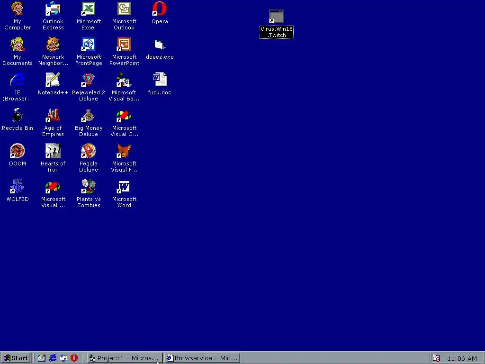Image resolution: width=485 pixels, height=364 pixels.
Task: Open the Start menu
Action: pos(16,358)
